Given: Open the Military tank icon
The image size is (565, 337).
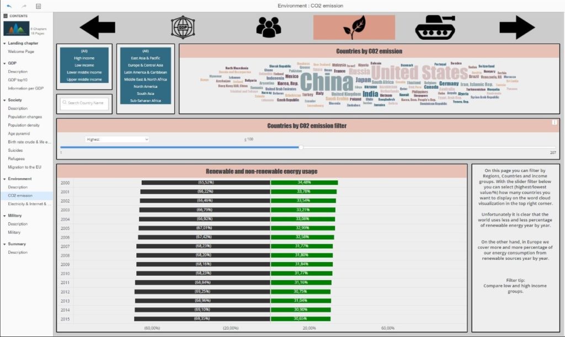Looking at the screenshot, I should [435, 27].
